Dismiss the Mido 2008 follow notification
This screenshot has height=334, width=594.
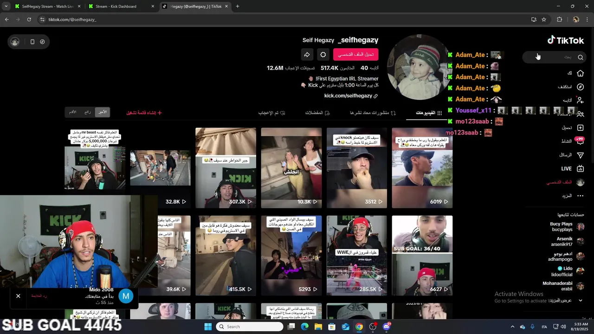(x=18, y=296)
